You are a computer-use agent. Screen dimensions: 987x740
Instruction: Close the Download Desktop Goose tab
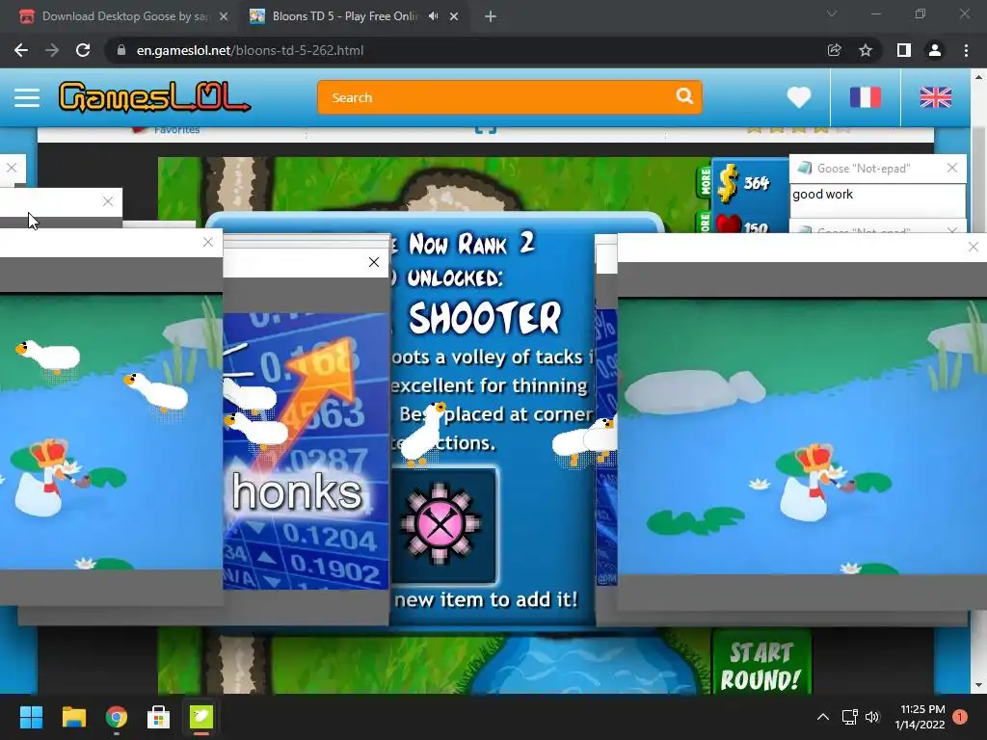224,16
